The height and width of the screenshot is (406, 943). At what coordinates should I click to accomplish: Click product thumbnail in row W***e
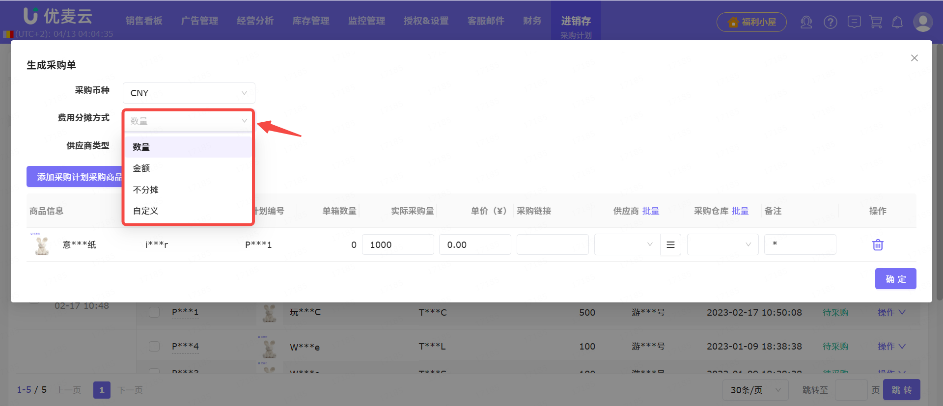269,347
